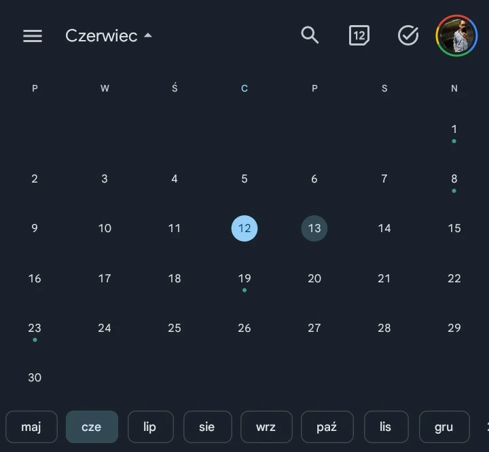Switch to the lis month

(386, 427)
